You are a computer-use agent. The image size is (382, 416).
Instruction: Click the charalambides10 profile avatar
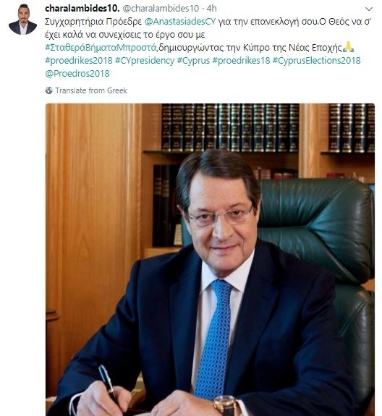[x=22, y=20]
